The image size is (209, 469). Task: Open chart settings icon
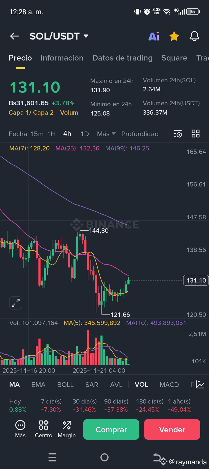pyautogui.click(x=178, y=134)
